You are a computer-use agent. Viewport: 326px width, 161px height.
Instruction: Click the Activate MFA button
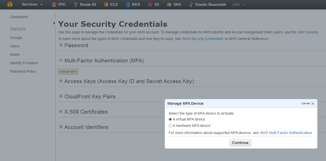click(68, 71)
